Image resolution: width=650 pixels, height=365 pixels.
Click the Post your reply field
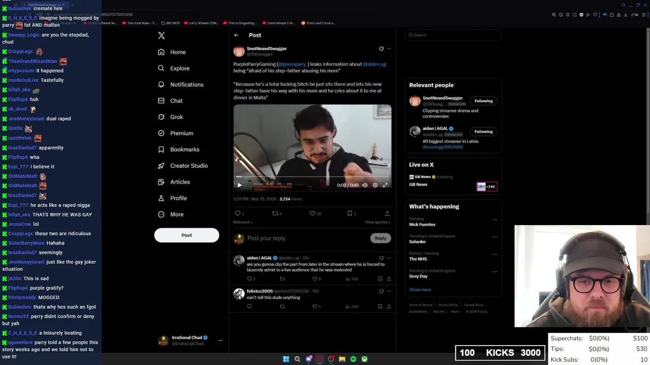307,238
